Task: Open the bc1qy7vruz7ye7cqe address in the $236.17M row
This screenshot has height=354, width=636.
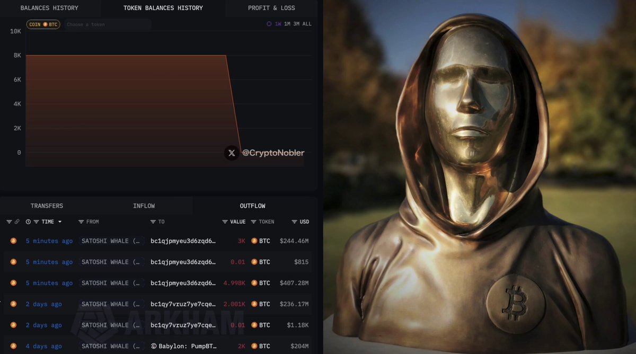Action: click(x=183, y=304)
